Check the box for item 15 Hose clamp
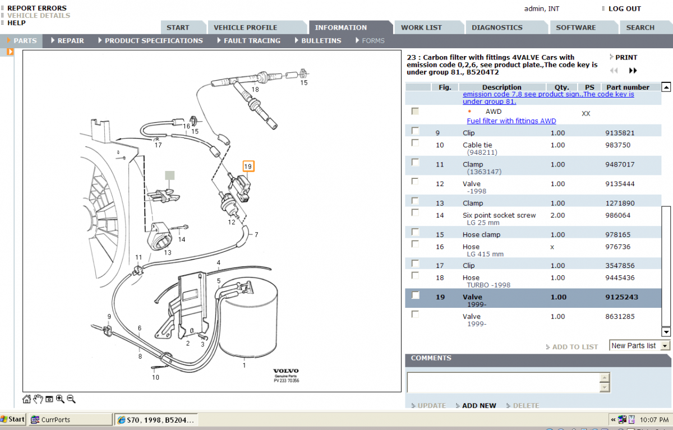This screenshot has width=673, height=430. tap(415, 232)
